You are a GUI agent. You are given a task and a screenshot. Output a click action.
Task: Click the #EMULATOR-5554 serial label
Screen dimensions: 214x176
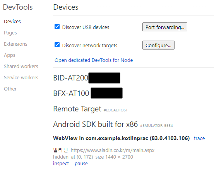[x=156, y=125]
